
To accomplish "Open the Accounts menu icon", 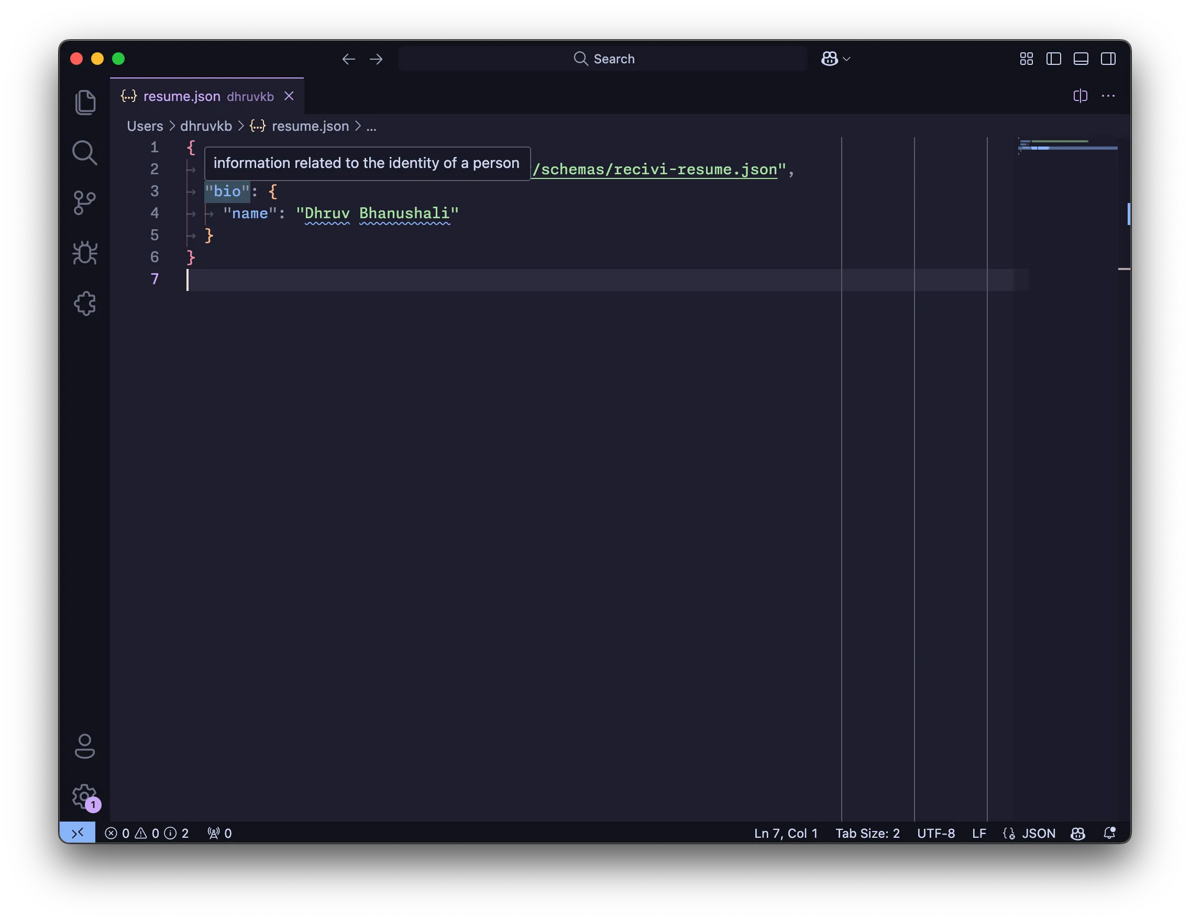I will pos(85,746).
